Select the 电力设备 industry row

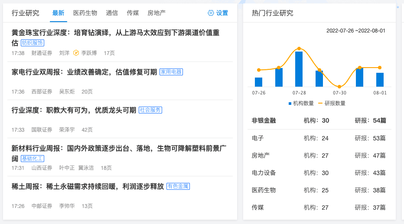tap(319, 173)
